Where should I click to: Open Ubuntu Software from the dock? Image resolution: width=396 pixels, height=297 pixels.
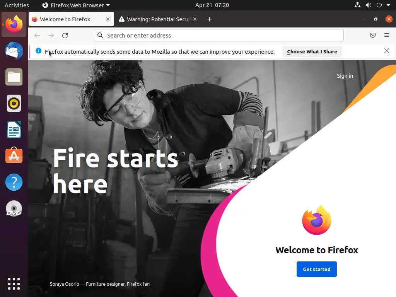14,155
